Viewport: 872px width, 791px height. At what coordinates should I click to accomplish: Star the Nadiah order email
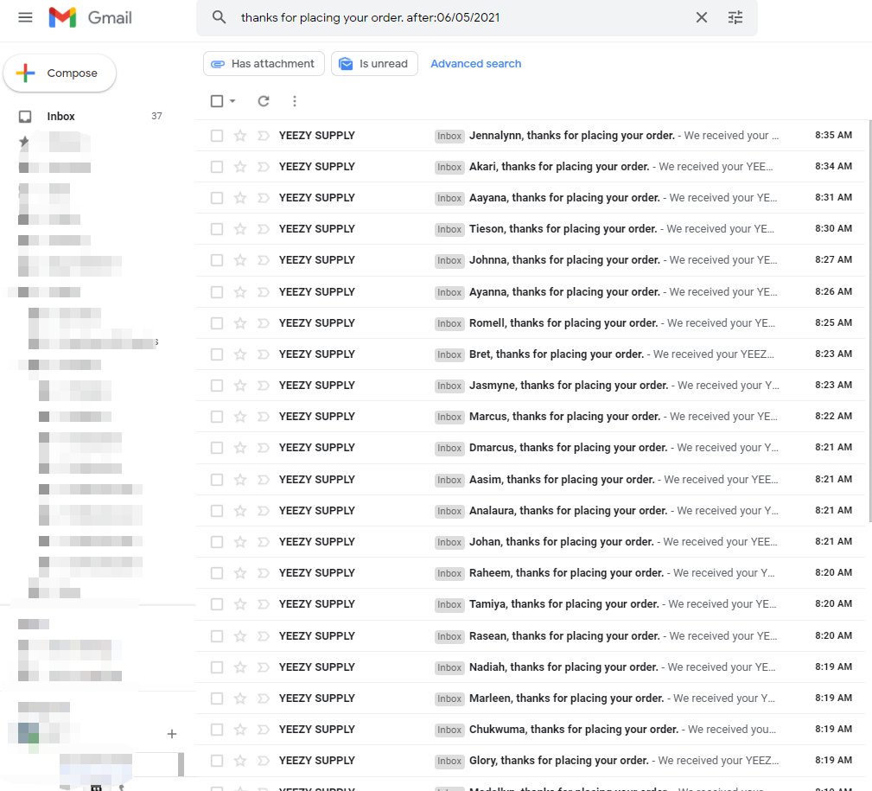tap(240, 667)
